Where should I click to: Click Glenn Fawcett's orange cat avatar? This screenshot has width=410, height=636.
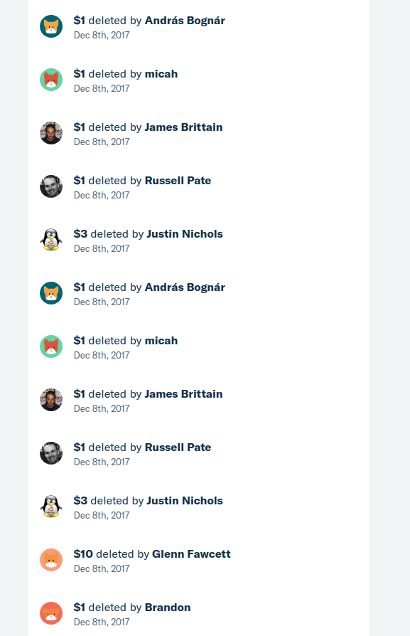click(x=51, y=560)
